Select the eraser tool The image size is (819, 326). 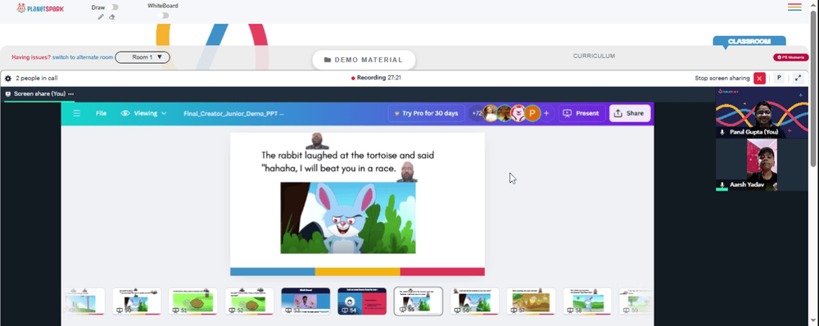tap(111, 16)
